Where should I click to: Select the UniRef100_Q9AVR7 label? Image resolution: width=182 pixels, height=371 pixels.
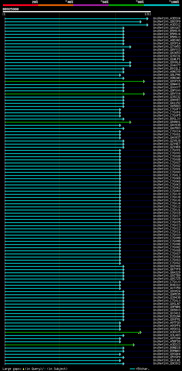point(167,100)
